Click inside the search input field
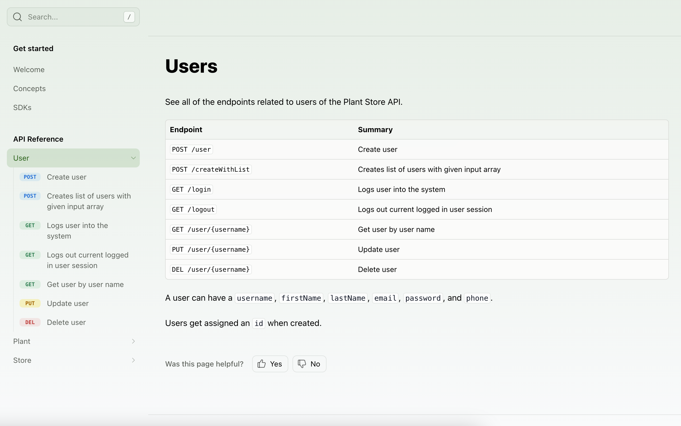Image resolution: width=681 pixels, height=426 pixels. [71, 17]
